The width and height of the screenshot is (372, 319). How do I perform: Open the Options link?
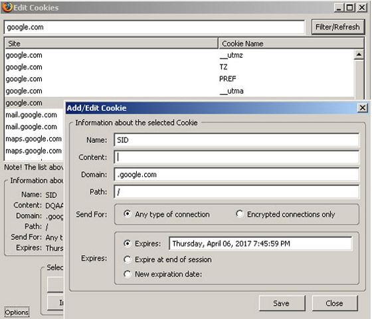pyautogui.click(x=17, y=312)
